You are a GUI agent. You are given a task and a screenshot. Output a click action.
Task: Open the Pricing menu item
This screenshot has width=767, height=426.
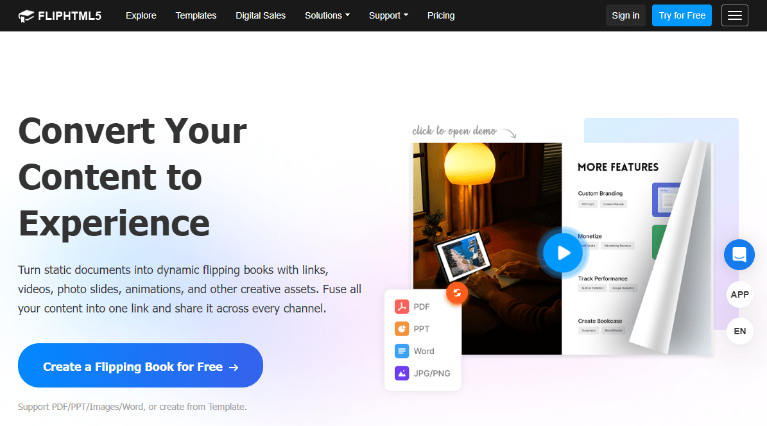(x=441, y=15)
